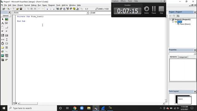Open the Tools menu in the menu bar
Image resolution: width=197 pixels, height=111 pixels.
pos(58,5)
